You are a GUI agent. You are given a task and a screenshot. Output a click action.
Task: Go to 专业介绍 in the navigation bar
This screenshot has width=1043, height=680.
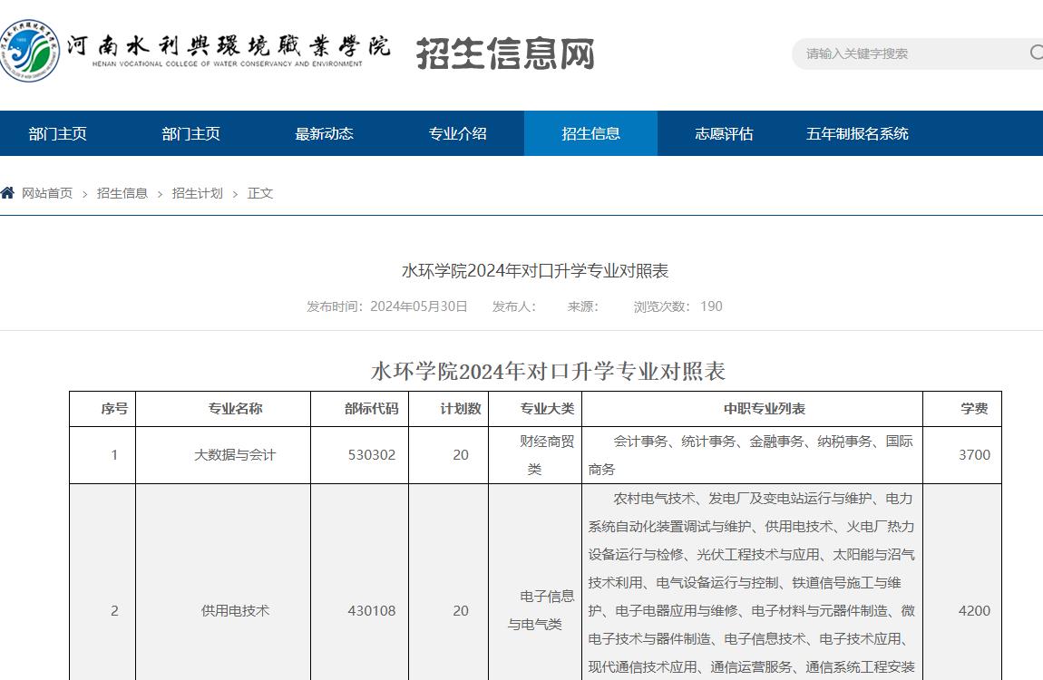[x=458, y=133]
